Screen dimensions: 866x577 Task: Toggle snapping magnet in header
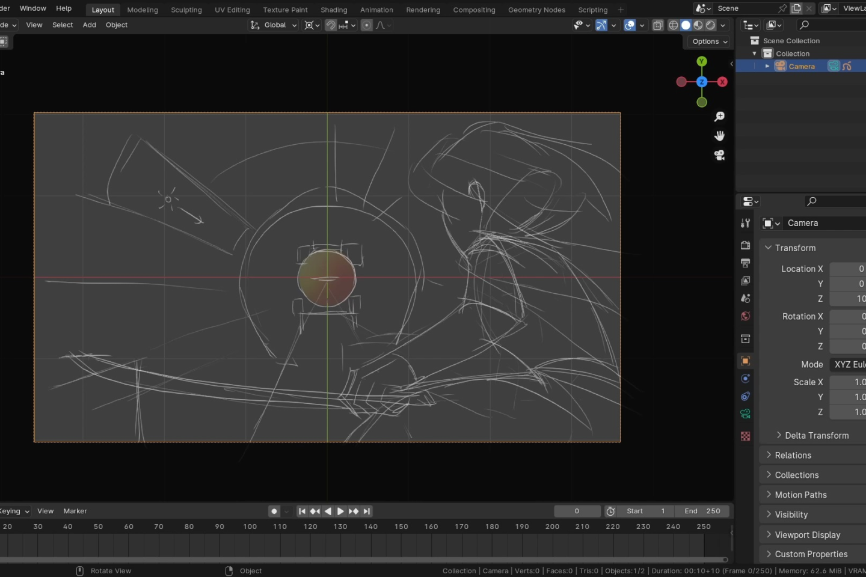click(x=331, y=25)
